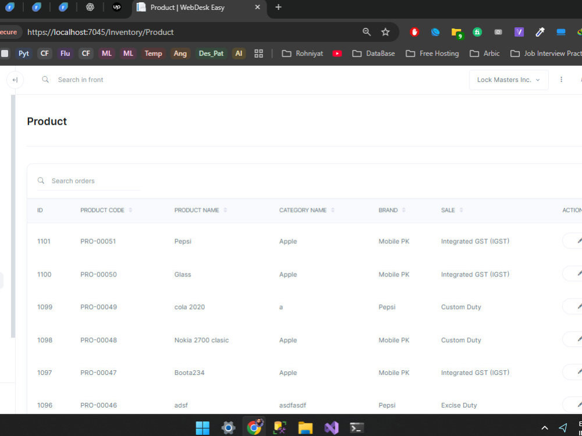This screenshot has width=582, height=436.
Task: Sort table by Product Code arrows
Action: tap(130, 210)
